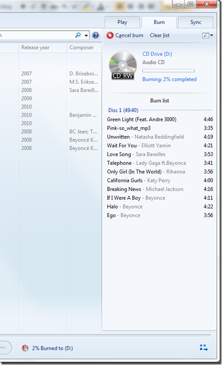Click the CD RW disc icon
The image size is (222, 365).
point(123,66)
